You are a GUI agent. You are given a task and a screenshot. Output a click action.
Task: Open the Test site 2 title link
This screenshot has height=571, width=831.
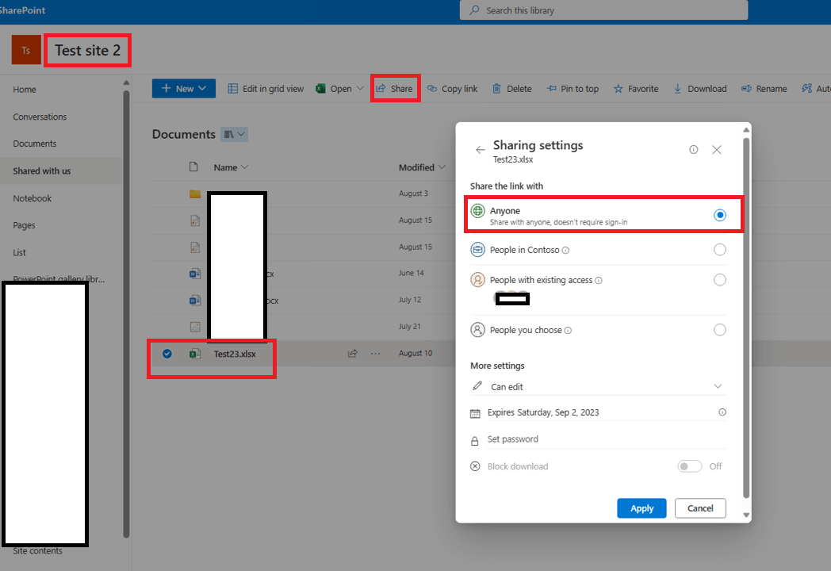click(x=87, y=51)
